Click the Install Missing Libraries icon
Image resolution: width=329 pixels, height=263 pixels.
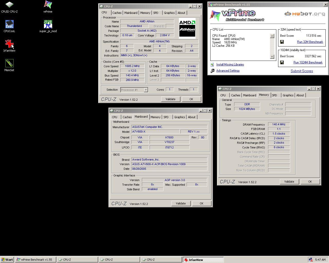212,65
